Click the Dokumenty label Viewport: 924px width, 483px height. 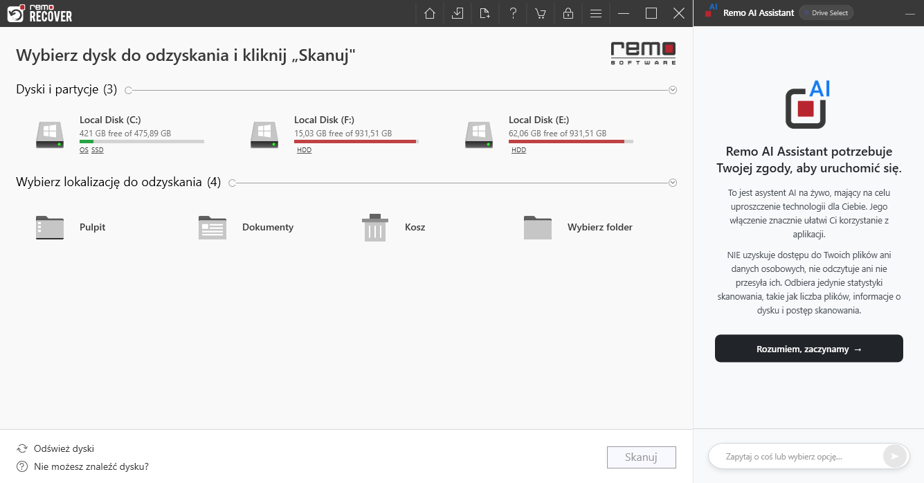click(x=268, y=227)
